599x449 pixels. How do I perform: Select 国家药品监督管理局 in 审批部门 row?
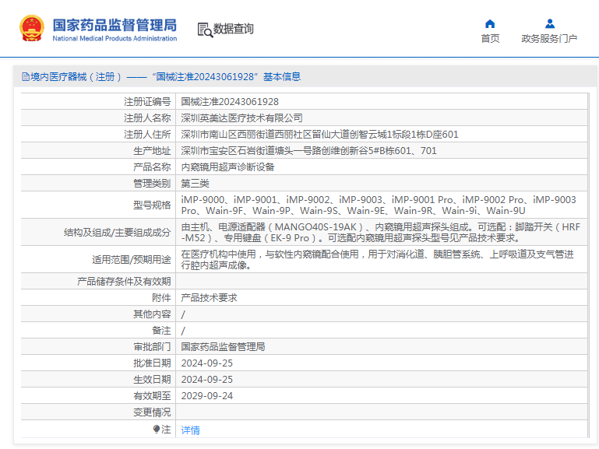coord(223,347)
